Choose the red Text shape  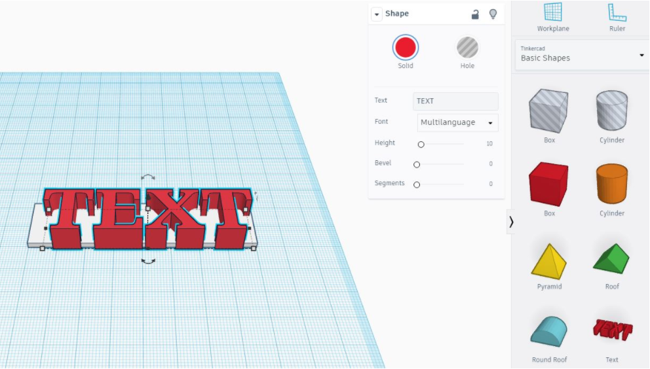[612, 330]
